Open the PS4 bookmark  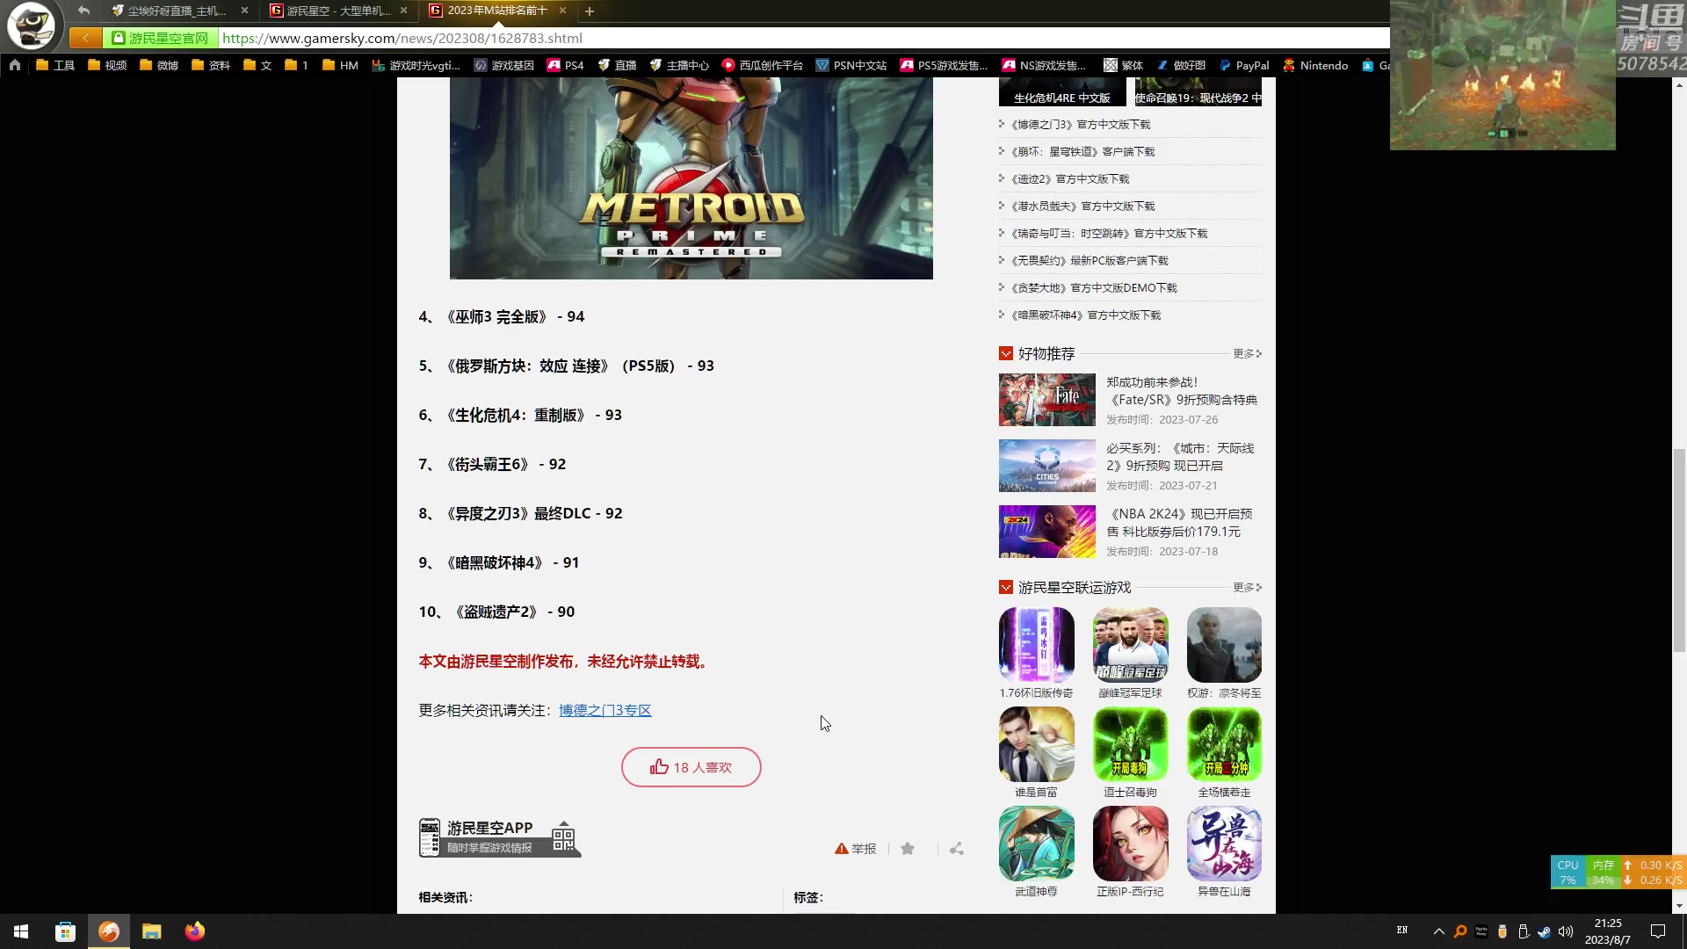click(x=565, y=65)
